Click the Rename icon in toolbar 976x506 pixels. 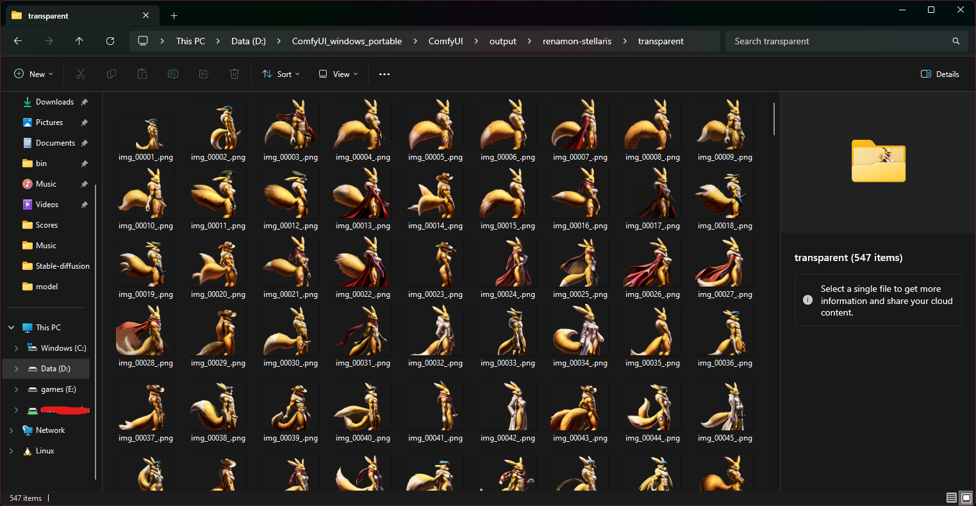point(173,74)
